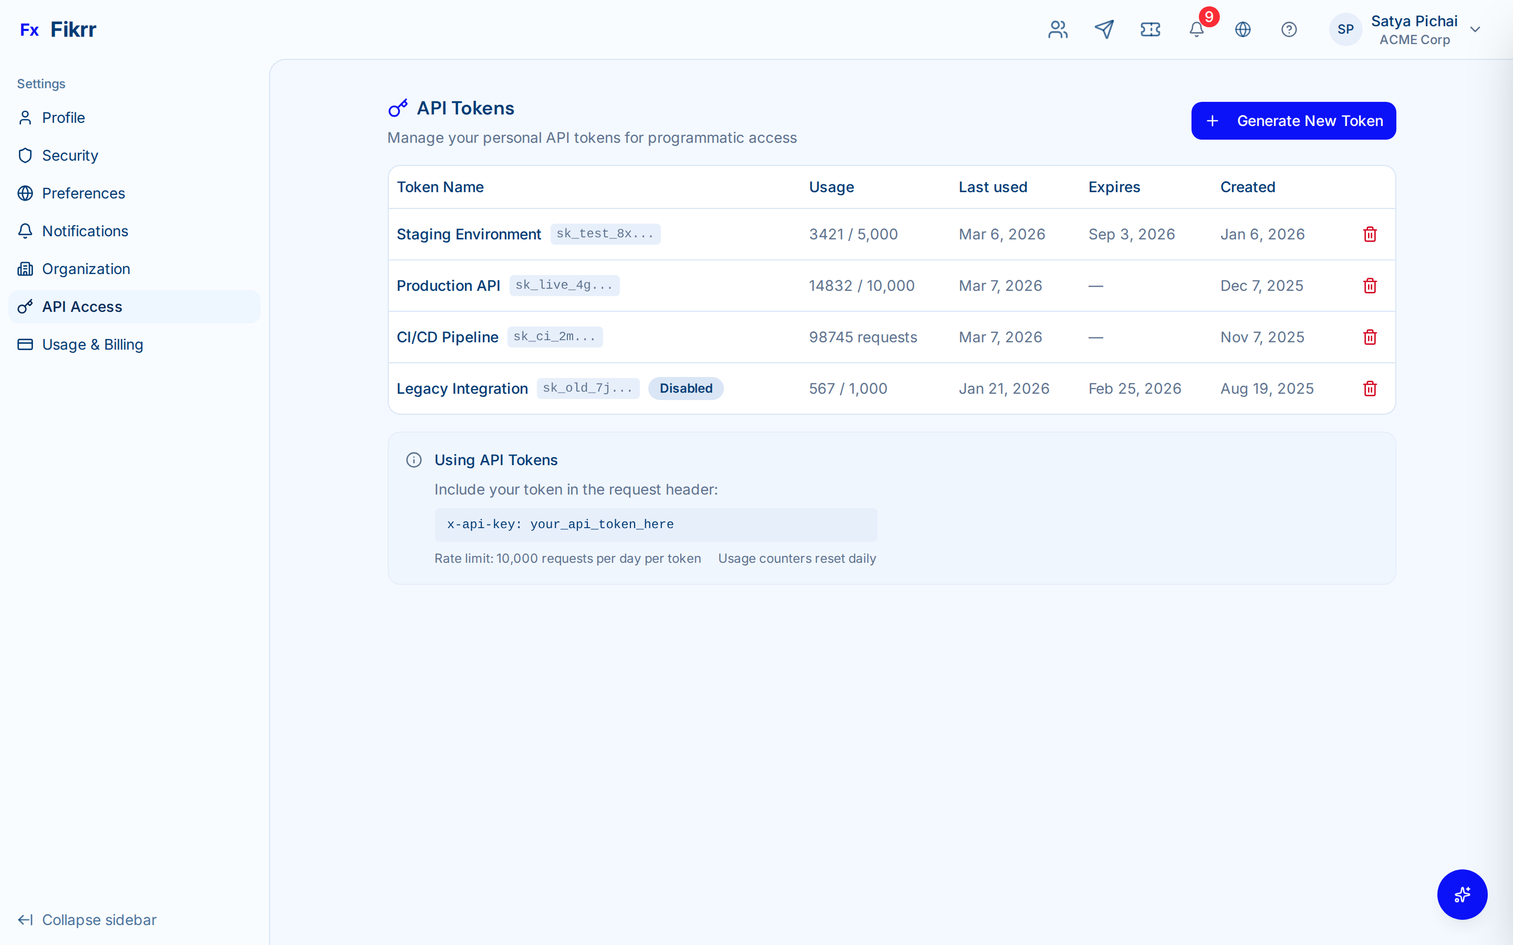Toggle the Disabled badge on Legacy Integration

pyautogui.click(x=686, y=388)
